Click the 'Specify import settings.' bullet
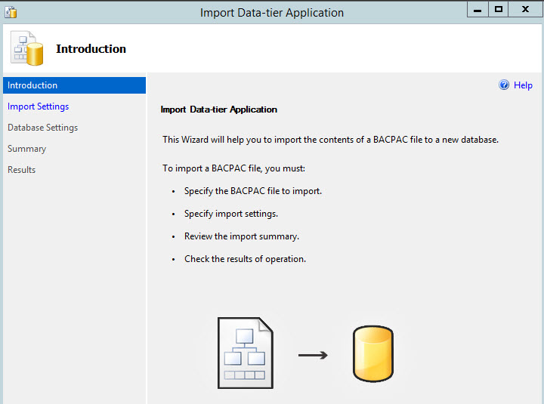Image resolution: width=544 pixels, height=404 pixels. pos(231,214)
